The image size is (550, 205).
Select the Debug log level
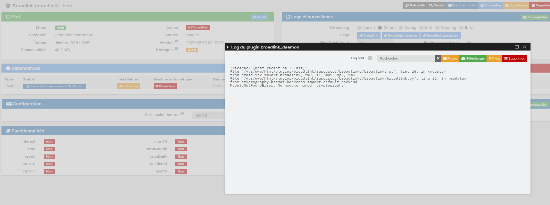[x=401, y=28]
